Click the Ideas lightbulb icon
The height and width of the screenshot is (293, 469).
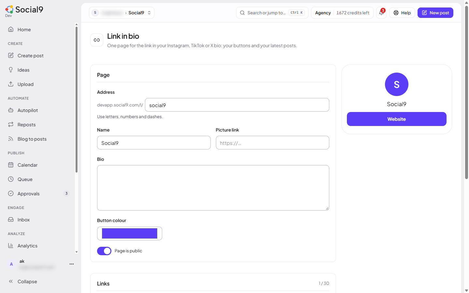11,70
